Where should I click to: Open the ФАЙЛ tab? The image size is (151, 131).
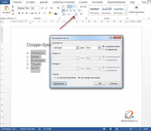tap(5, 2)
